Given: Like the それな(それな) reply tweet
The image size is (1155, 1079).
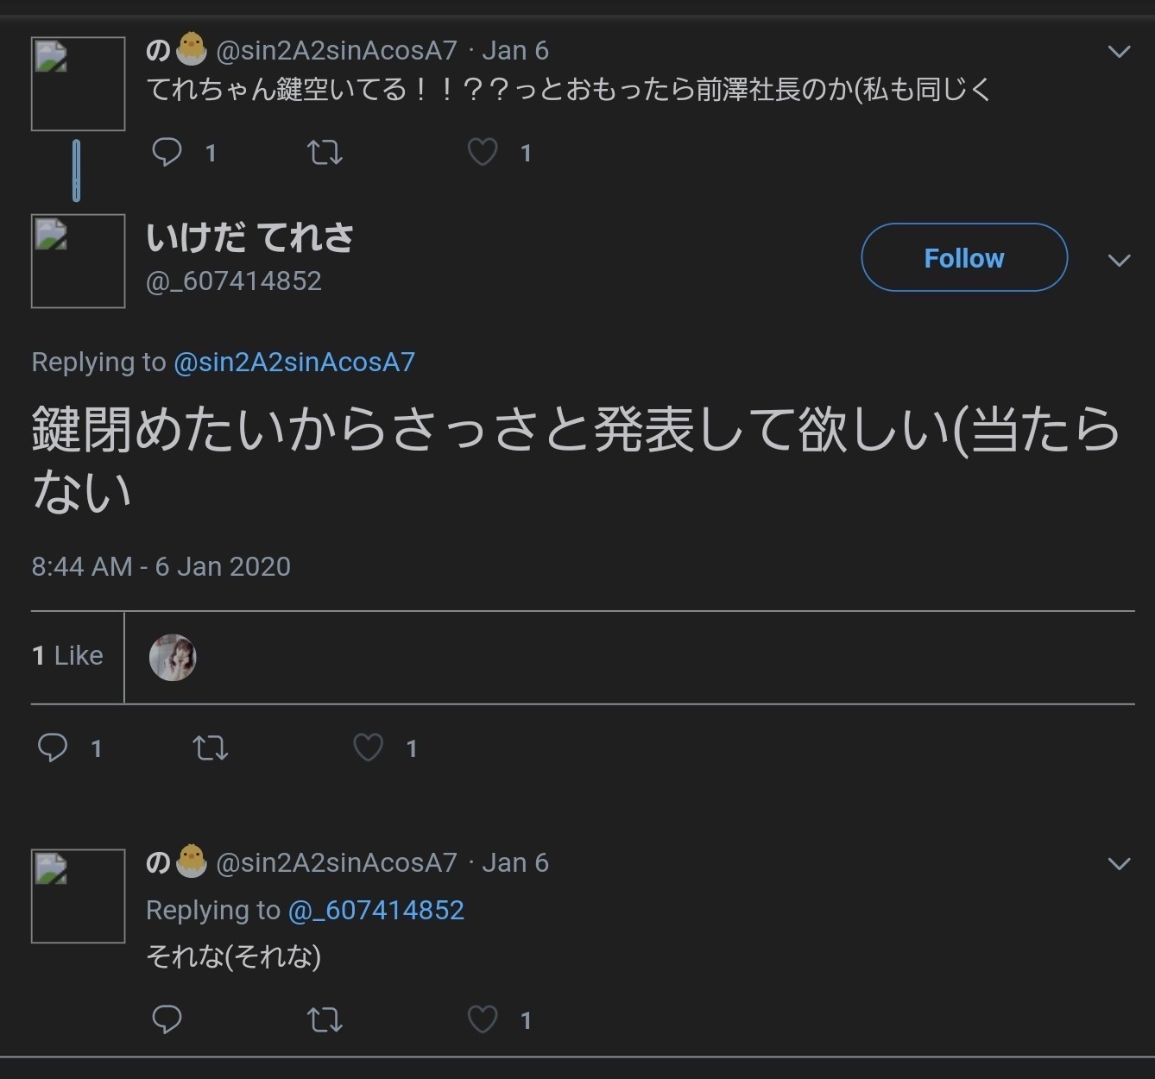Looking at the screenshot, I should pos(483,1020).
